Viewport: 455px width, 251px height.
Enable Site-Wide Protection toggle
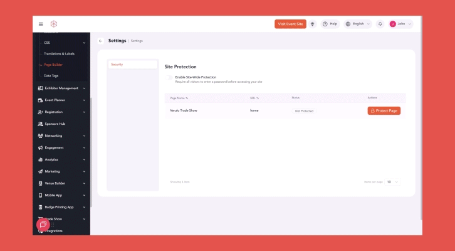click(169, 78)
